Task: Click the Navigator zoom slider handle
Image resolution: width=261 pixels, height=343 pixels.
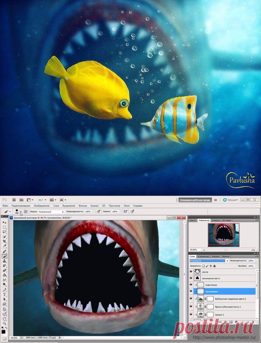Action: pos(225,250)
